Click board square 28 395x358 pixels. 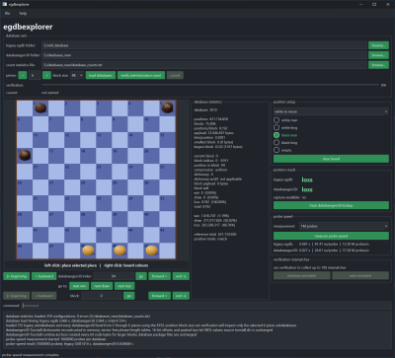click(88, 186)
